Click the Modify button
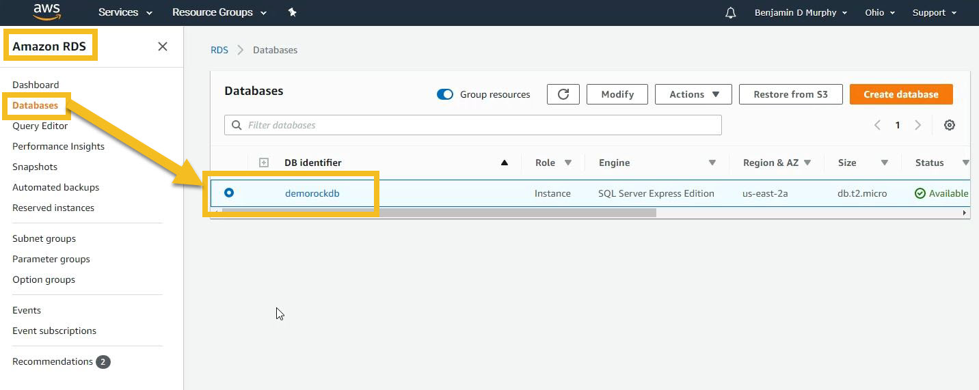 click(x=617, y=94)
